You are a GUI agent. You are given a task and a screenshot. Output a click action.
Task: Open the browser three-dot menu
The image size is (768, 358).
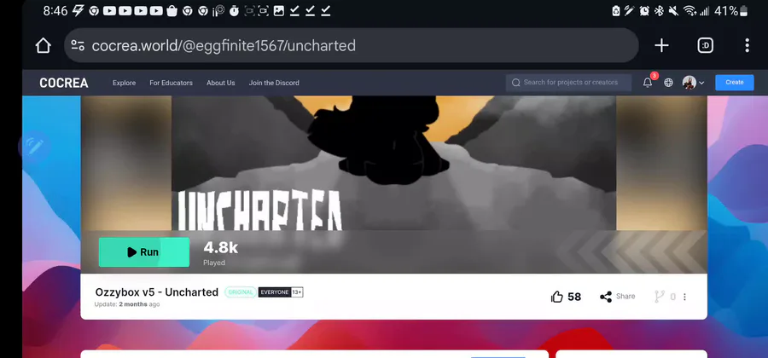(x=747, y=45)
